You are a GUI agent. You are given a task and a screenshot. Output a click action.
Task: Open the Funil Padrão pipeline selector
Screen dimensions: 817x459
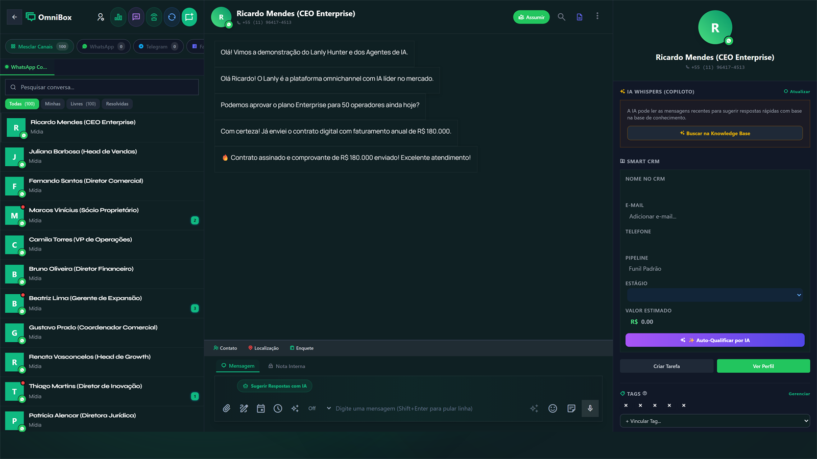pyautogui.click(x=715, y=269)
